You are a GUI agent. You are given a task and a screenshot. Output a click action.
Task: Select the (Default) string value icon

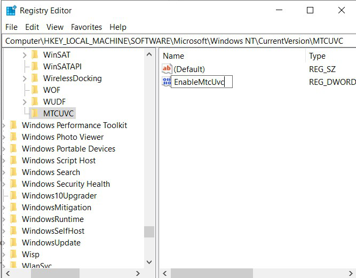point(167,69)
